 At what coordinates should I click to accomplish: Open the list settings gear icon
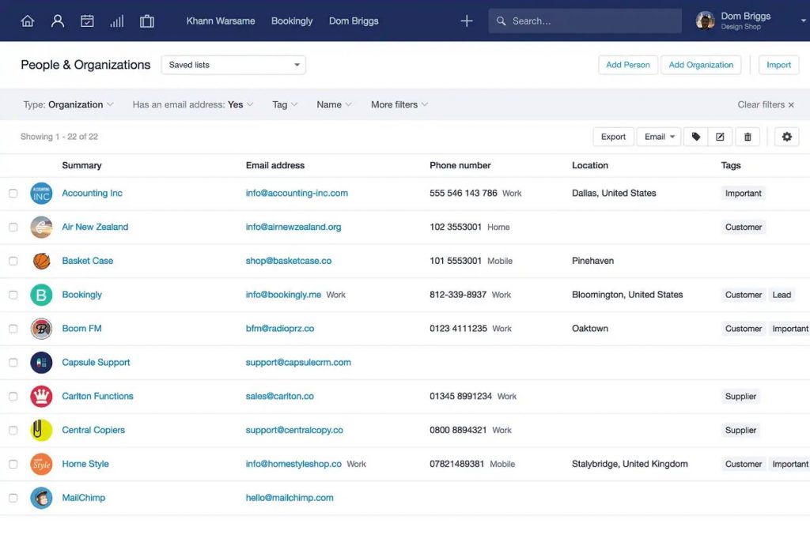786,136
